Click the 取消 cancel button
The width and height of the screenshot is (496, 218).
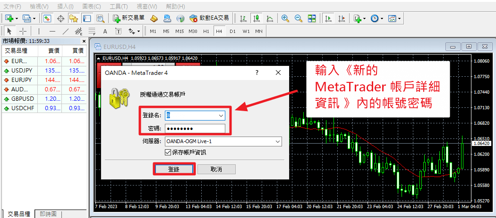pyautogui.click(x=216, y=169)
